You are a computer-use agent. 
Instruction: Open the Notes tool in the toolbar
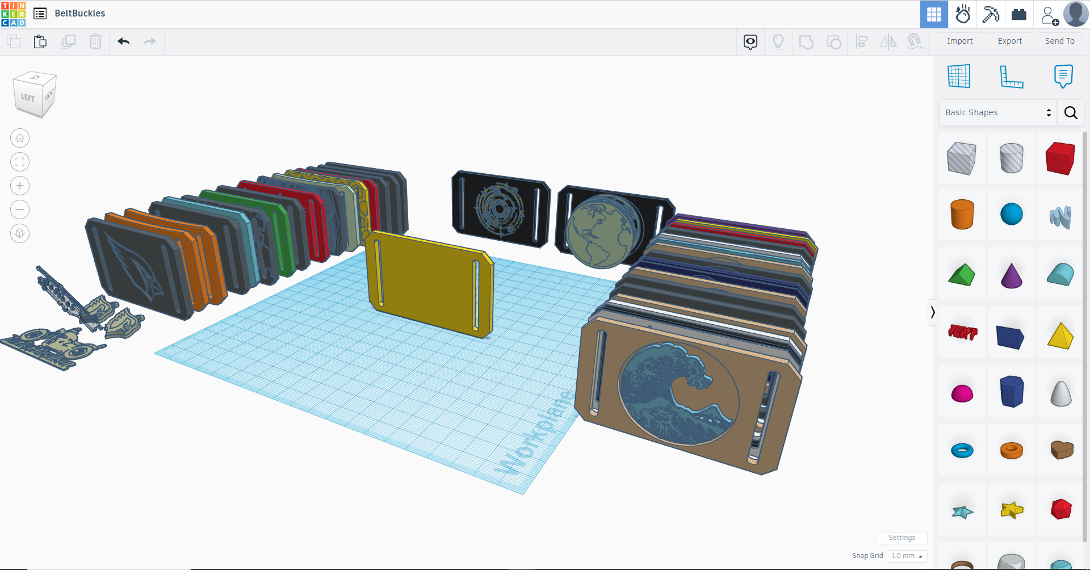pos(751,41)
